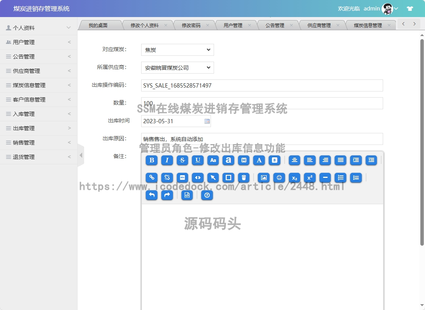
Task: Open the editor help icon
Action: coord(207,195)
